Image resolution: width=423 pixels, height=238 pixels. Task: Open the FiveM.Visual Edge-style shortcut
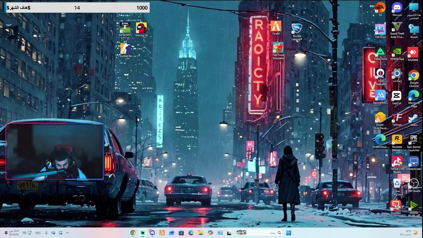coord(380,141)
